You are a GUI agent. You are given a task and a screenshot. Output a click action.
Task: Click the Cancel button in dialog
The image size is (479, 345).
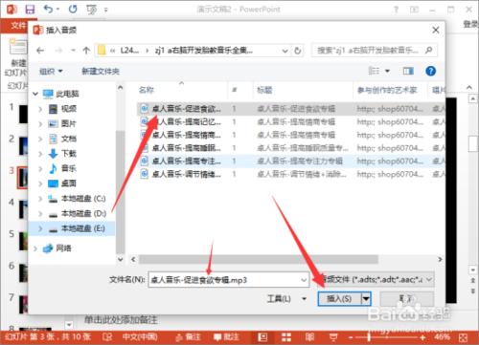(407, 298)
